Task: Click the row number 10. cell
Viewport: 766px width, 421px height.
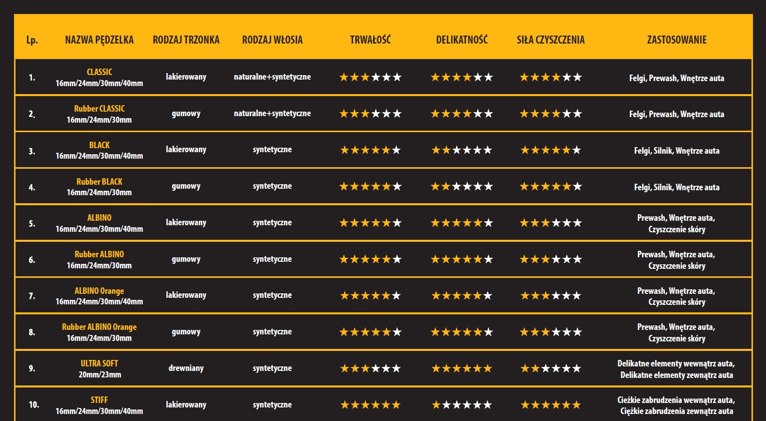Action: (x=34, y=404)
